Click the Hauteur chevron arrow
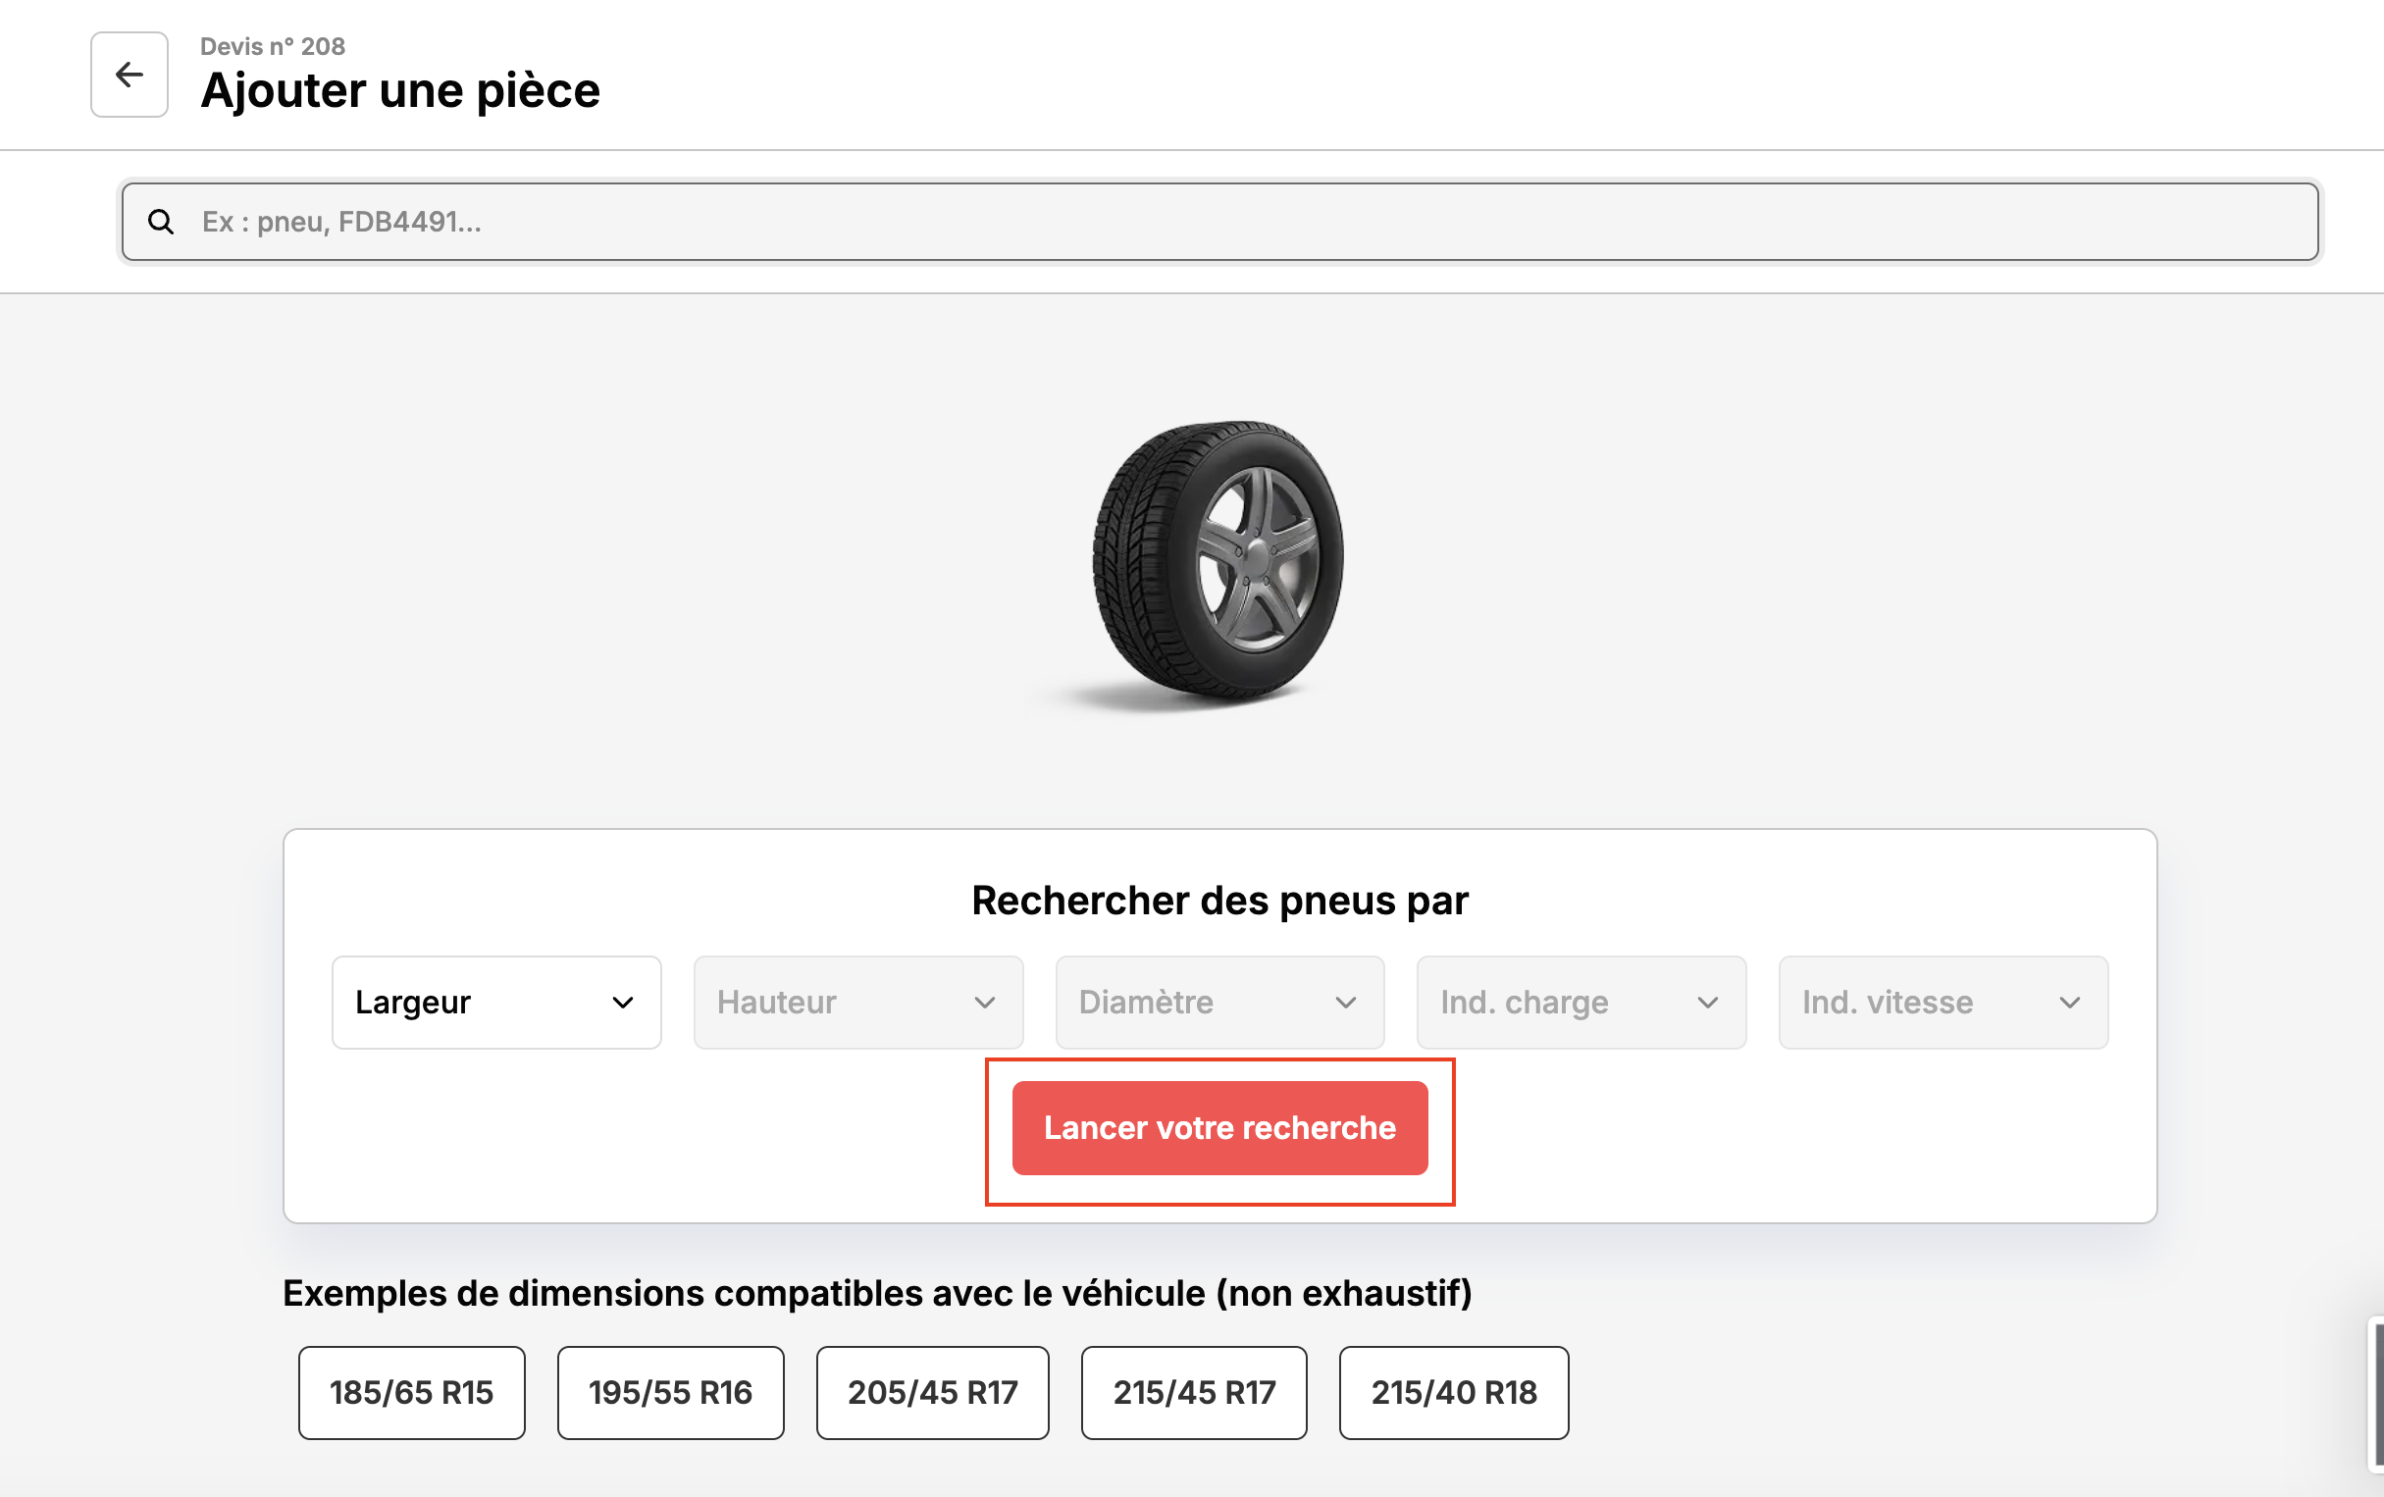2384x1497 pixels. point(984,1003)
